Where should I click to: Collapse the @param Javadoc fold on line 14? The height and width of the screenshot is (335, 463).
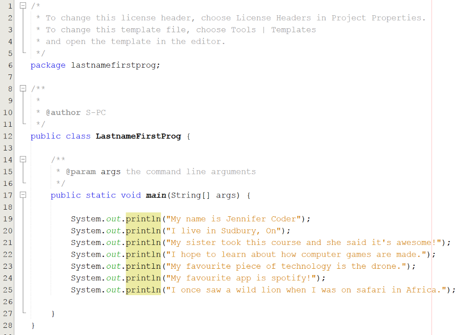point(23,159)
